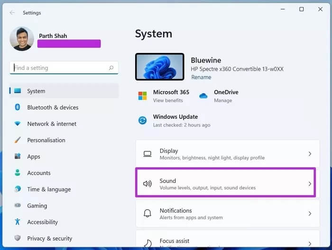Open Bluetooth & devices section

coord(64,107)
